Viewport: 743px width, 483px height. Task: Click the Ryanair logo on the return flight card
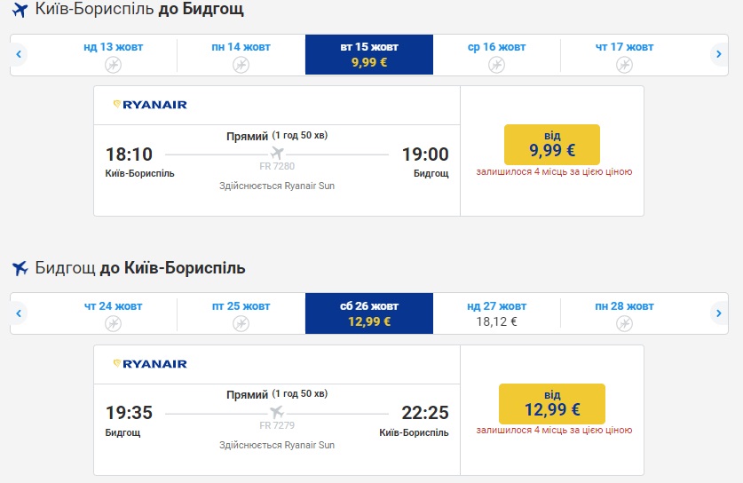(150, 364)
